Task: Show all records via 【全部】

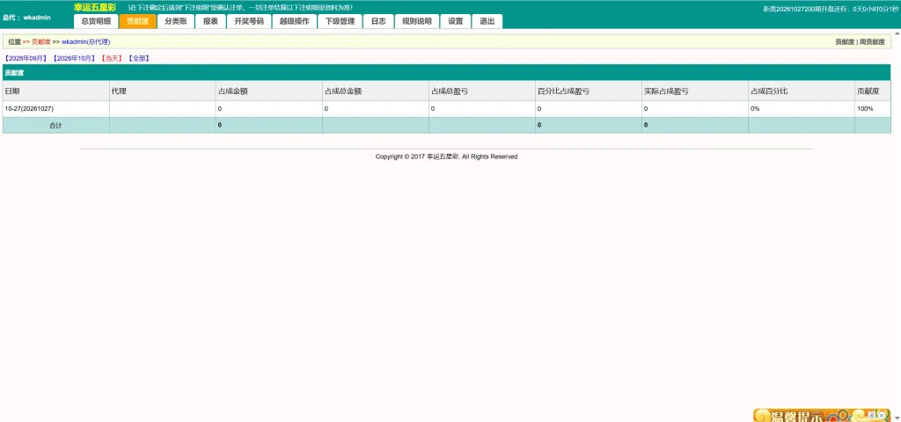Action: click(x=138, y=59)
